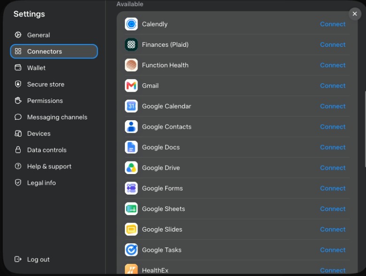This screenshot has height=276, width=366.
Task: Click the General gear icon
Action: tap(18, 35)
